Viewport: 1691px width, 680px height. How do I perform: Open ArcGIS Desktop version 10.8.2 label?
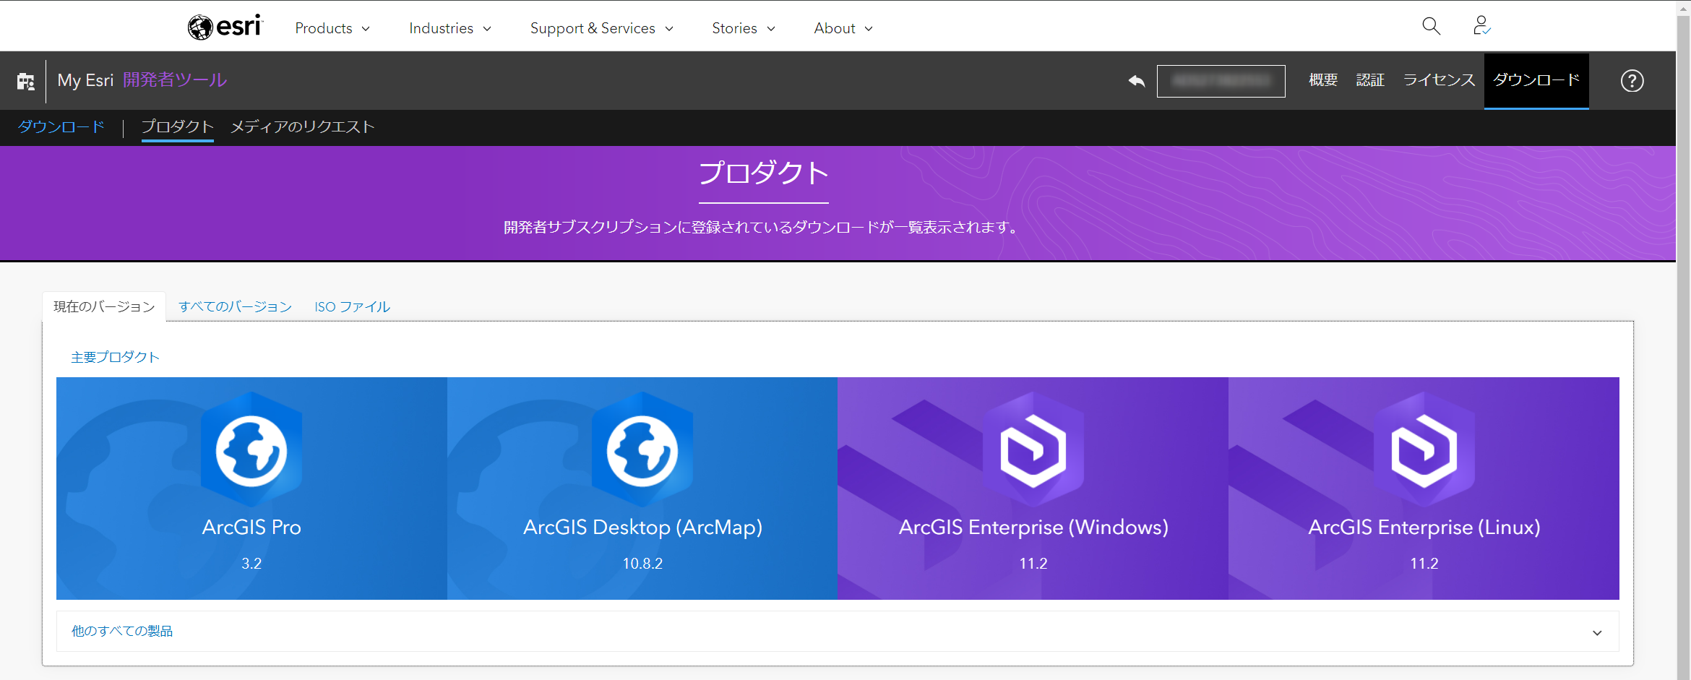(x=642, y=564)
